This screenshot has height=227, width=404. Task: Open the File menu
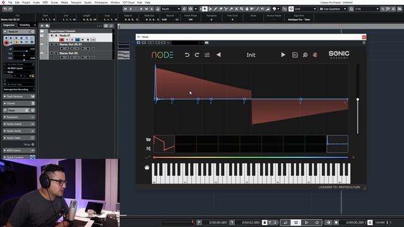10,3
